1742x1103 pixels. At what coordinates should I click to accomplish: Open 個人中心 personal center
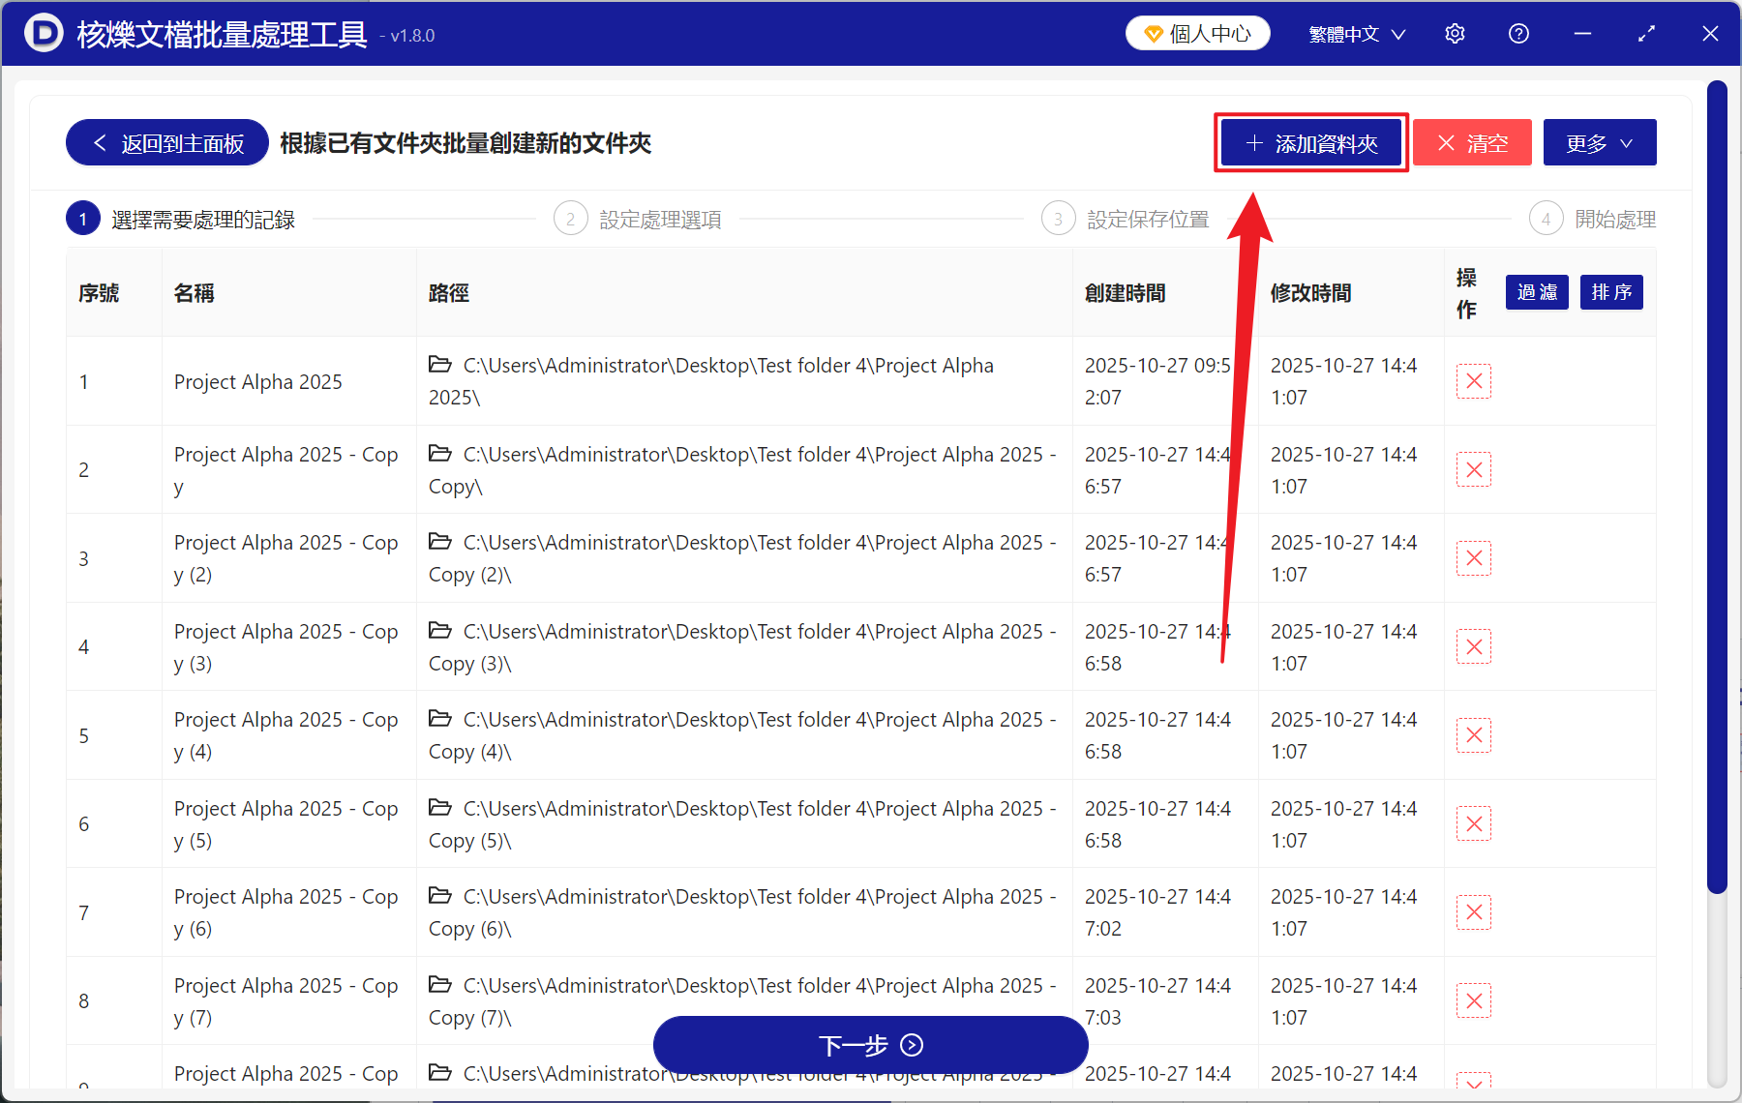click(x=1197, y=32)
